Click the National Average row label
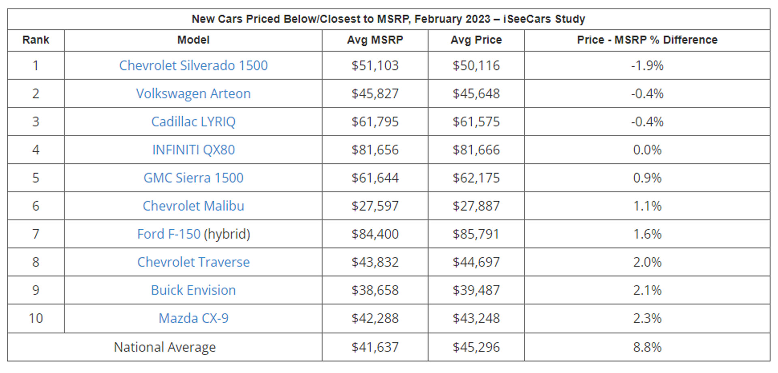The height and width of the screenshot is (373, 778). point(165,347)
